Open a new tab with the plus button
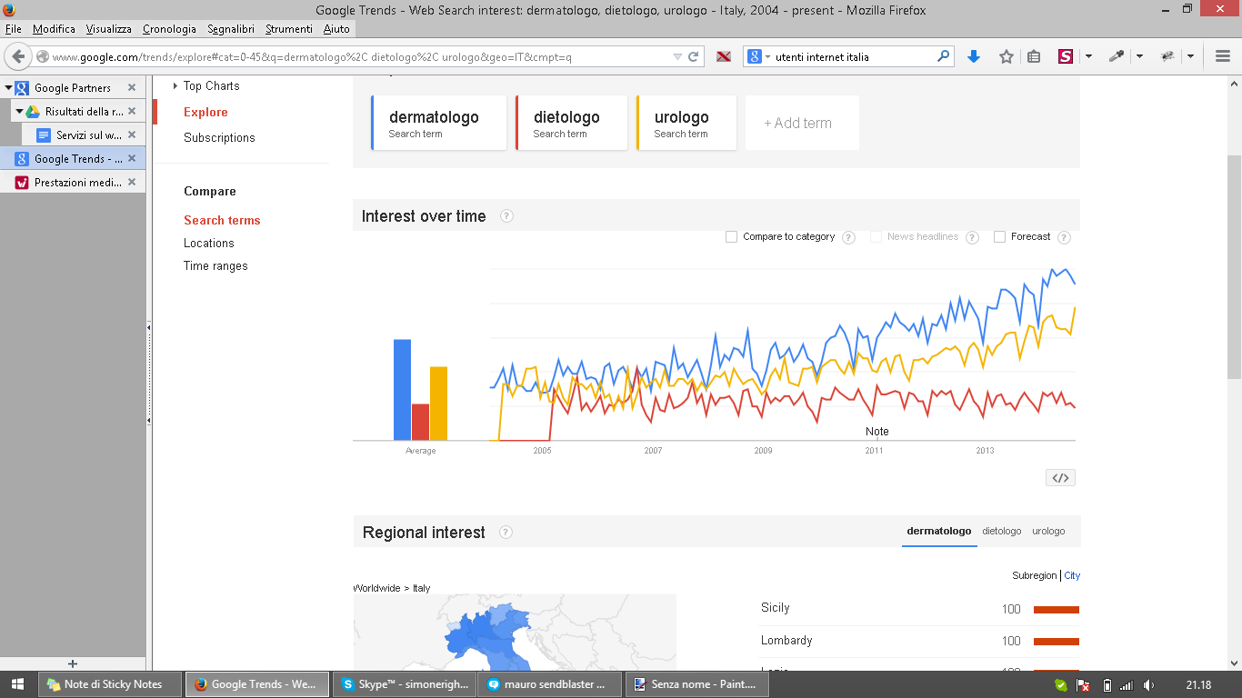The width and height of the screenshot is (1242, 698). pos(73,663)
